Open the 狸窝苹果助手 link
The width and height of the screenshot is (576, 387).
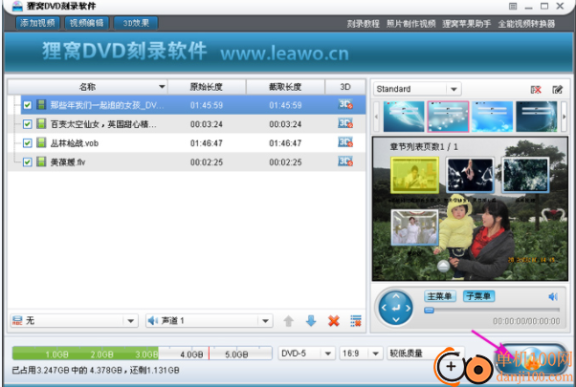[467, 24]
